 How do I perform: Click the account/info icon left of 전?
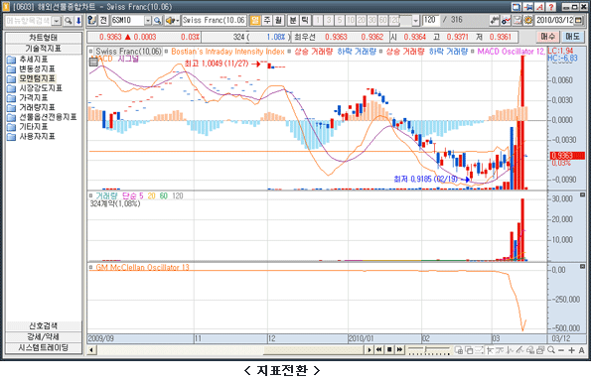[x=92, y=20]
